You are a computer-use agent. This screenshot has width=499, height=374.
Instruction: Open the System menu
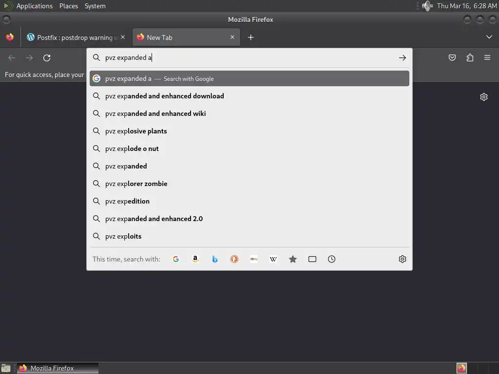(x=95, y=6)
